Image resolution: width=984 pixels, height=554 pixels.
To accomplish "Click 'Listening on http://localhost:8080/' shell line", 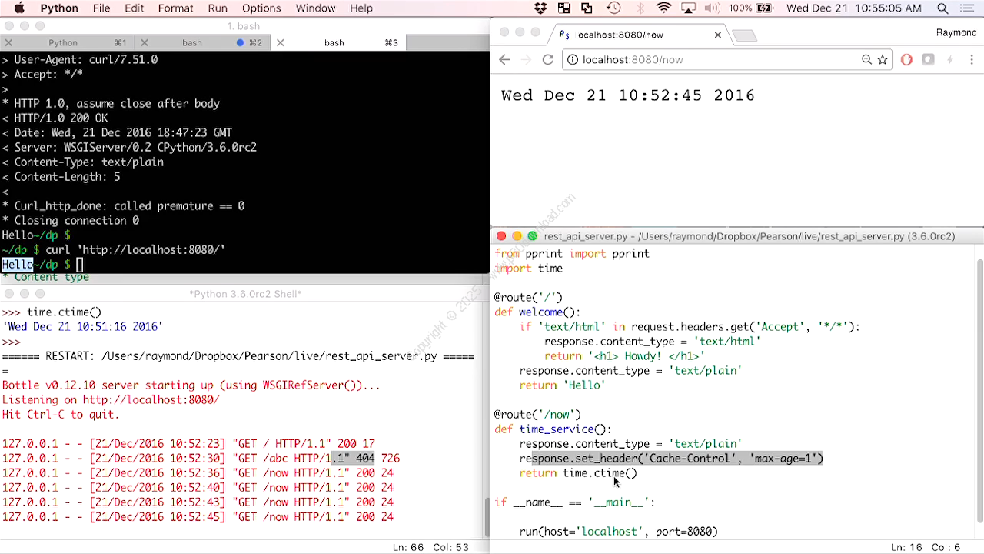I will 111,400.
